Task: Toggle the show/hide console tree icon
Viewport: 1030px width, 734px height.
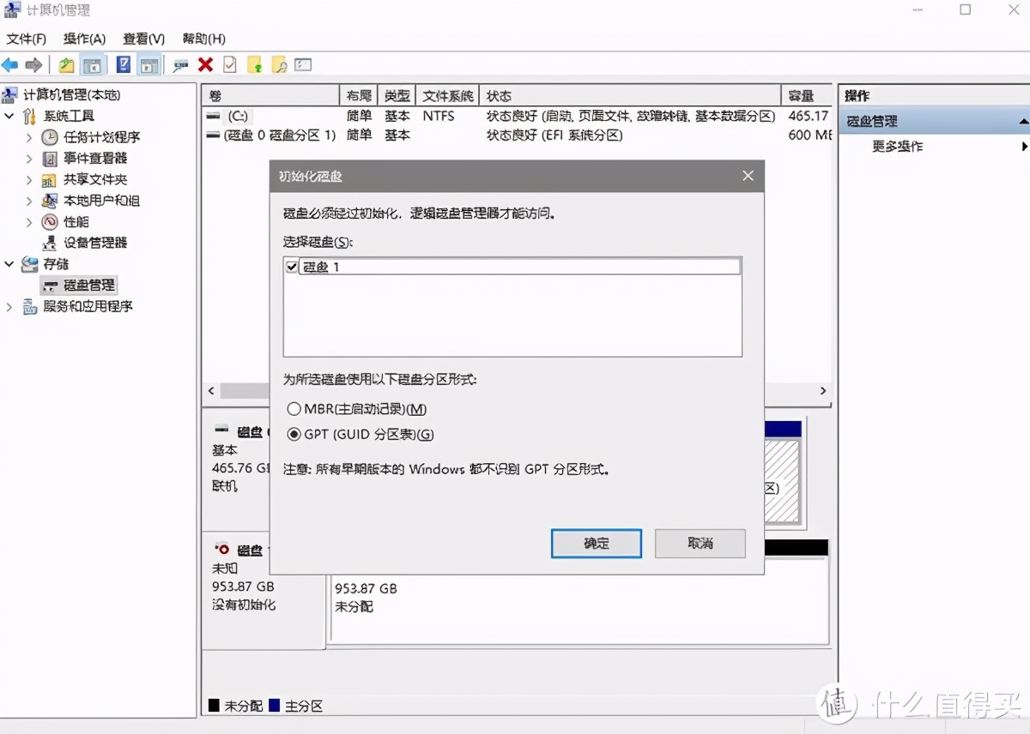Action: 93,65
